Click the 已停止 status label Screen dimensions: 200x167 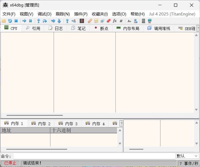pyautogui.click(x=10, y=163)
